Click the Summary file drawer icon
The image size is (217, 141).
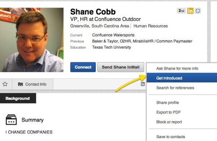coord(11,120)
